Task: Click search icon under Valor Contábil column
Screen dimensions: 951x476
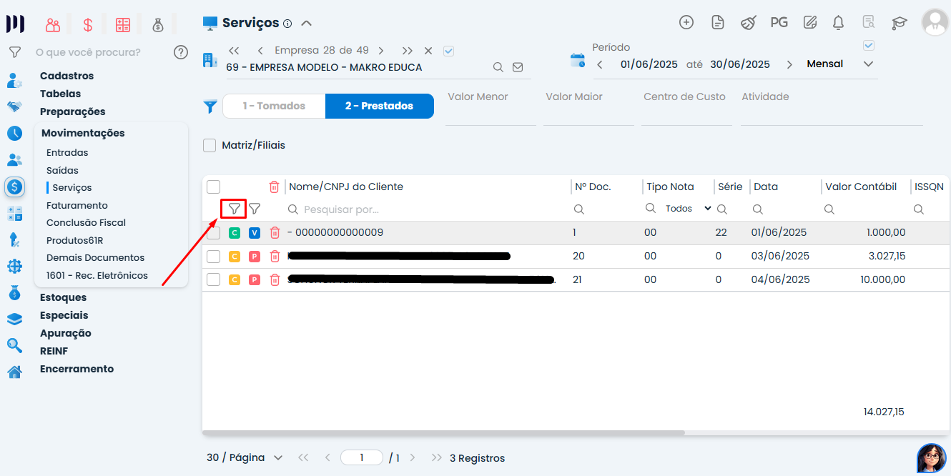Action: tap(829, 209)
